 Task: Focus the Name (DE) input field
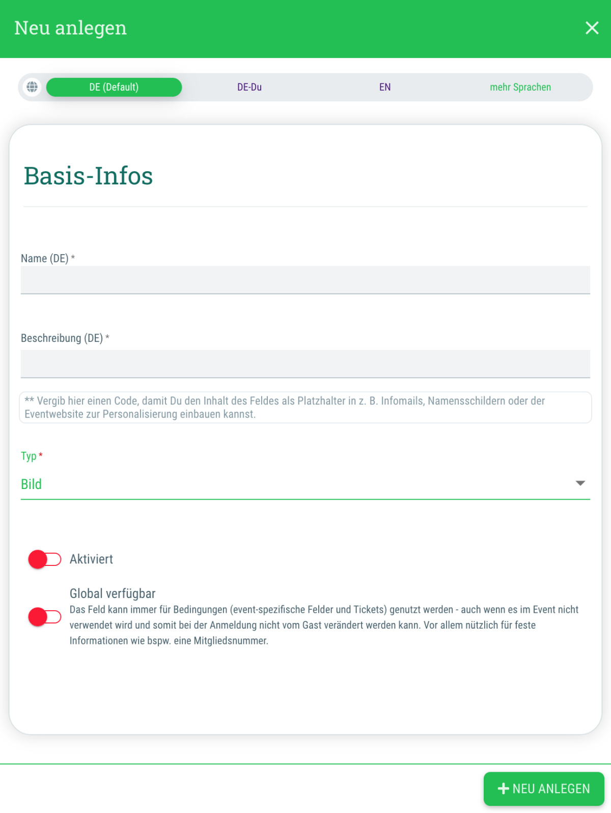pyautogui.click(x=305, y=280)
